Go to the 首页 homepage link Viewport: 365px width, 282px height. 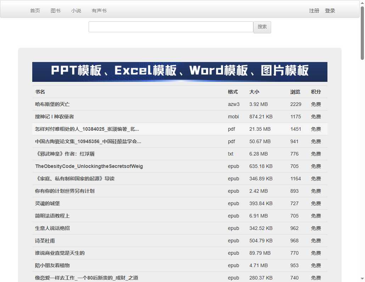pyautogui.click(x=35, y=11)
